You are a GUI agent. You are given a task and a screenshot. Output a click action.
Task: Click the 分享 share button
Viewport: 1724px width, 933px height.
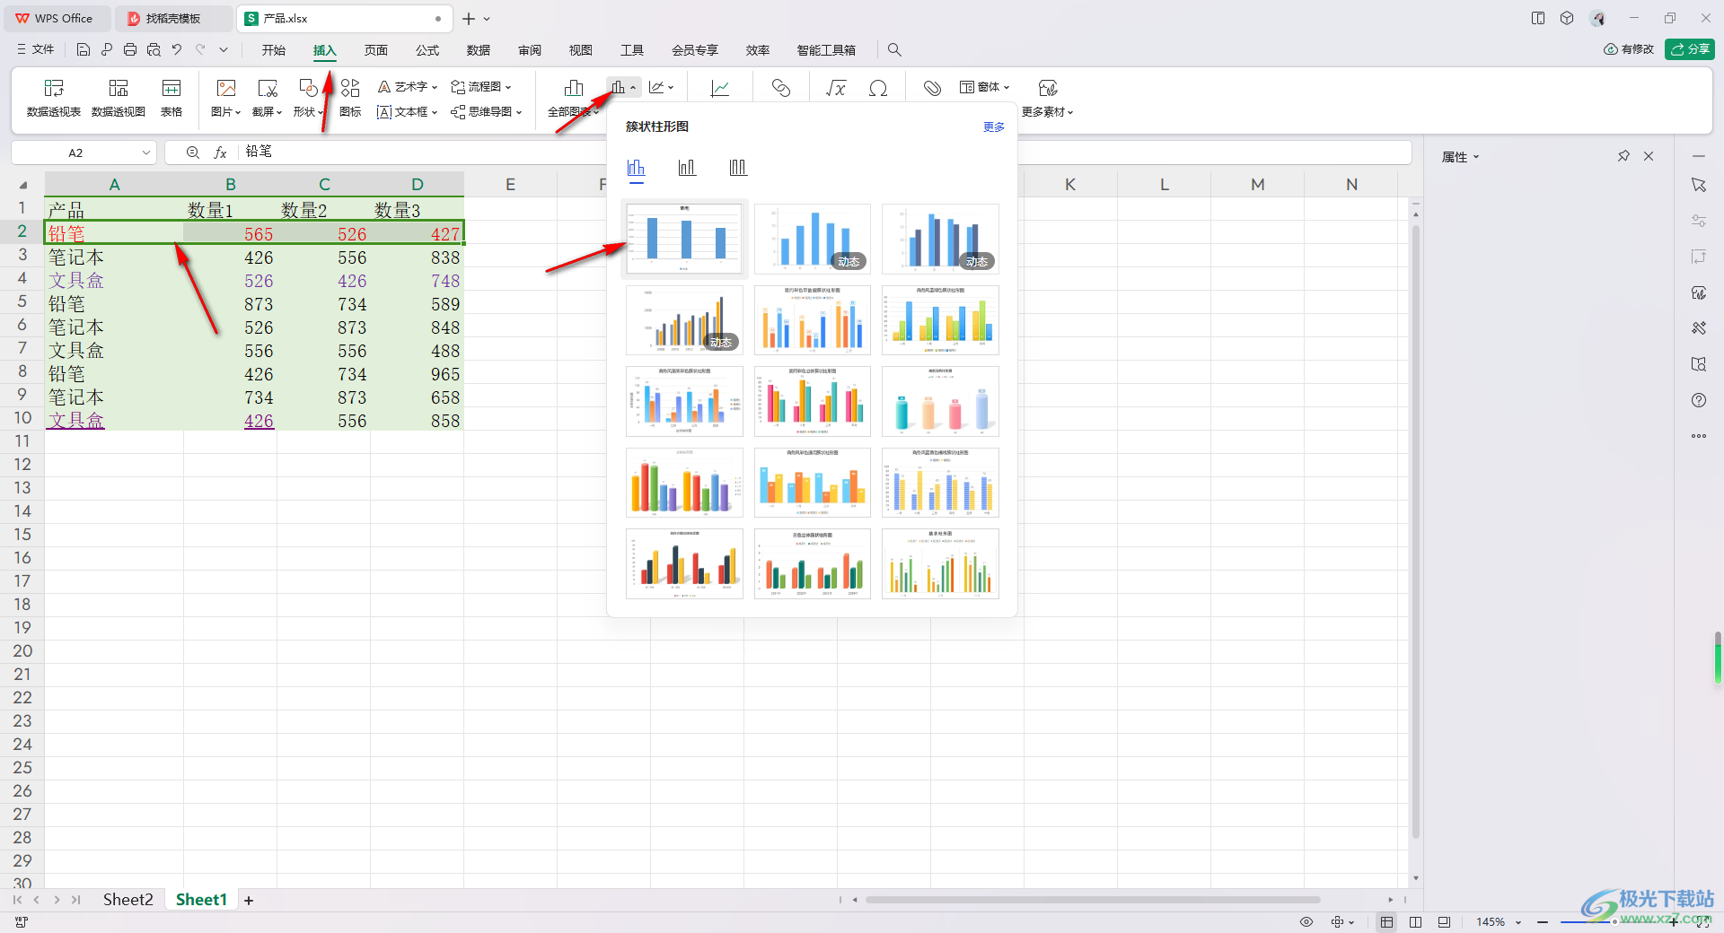pos(1690,49)
